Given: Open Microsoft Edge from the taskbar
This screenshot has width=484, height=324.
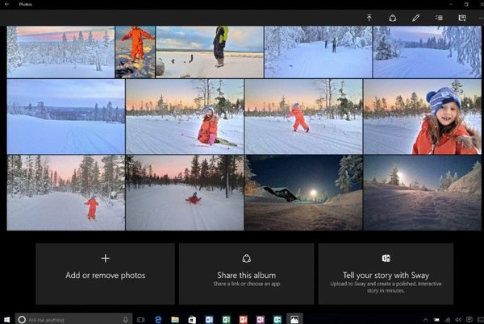Looking at the screenshot, I should [x=157, y=319].
